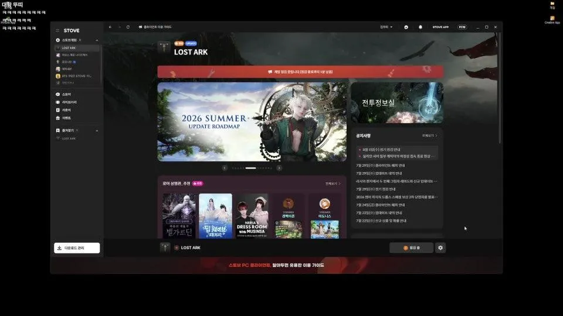This screenshot has width=563, height=316.
Task: Open the Neria's Dress Room with Musinsa thumbnail
Action: tap(252, 216)
